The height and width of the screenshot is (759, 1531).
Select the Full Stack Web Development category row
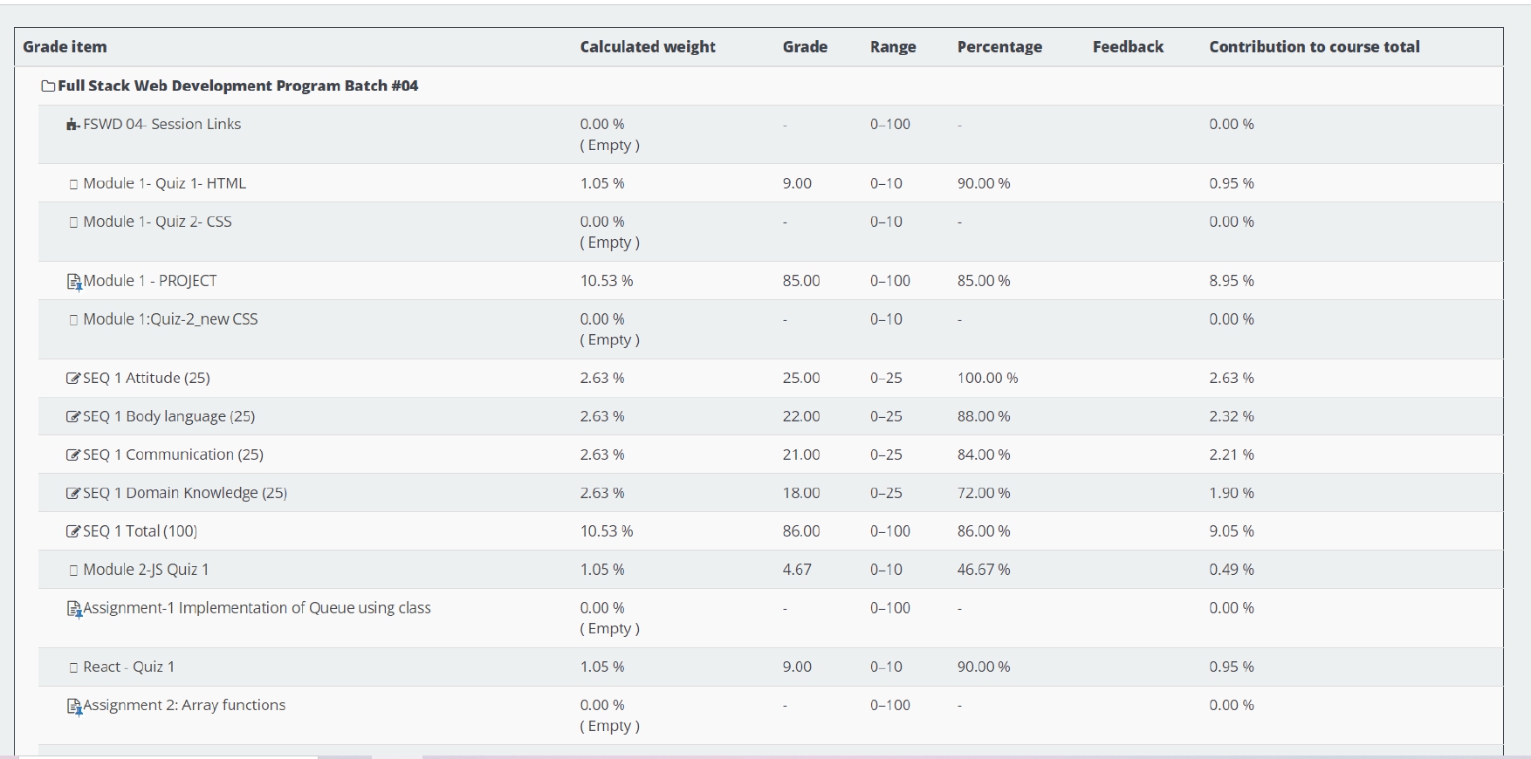(237, 86)
